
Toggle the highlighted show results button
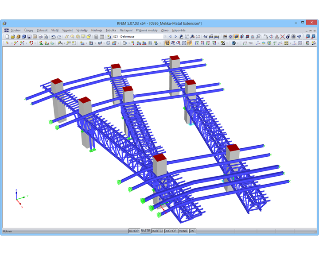[236, 37]
